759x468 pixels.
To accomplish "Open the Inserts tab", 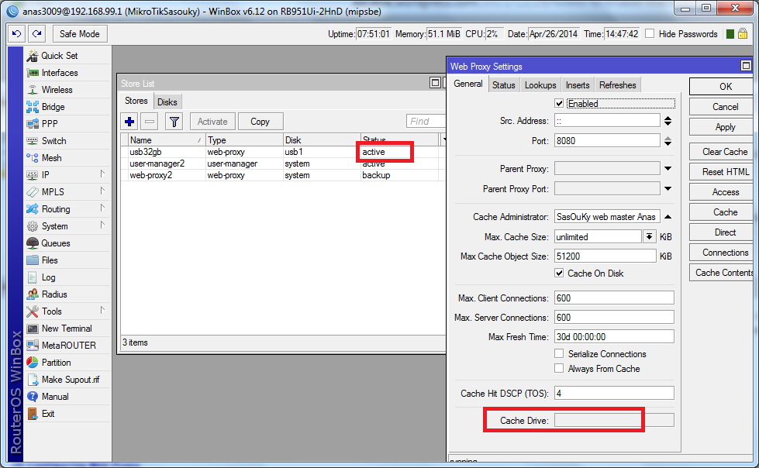I will pos(578,85).
